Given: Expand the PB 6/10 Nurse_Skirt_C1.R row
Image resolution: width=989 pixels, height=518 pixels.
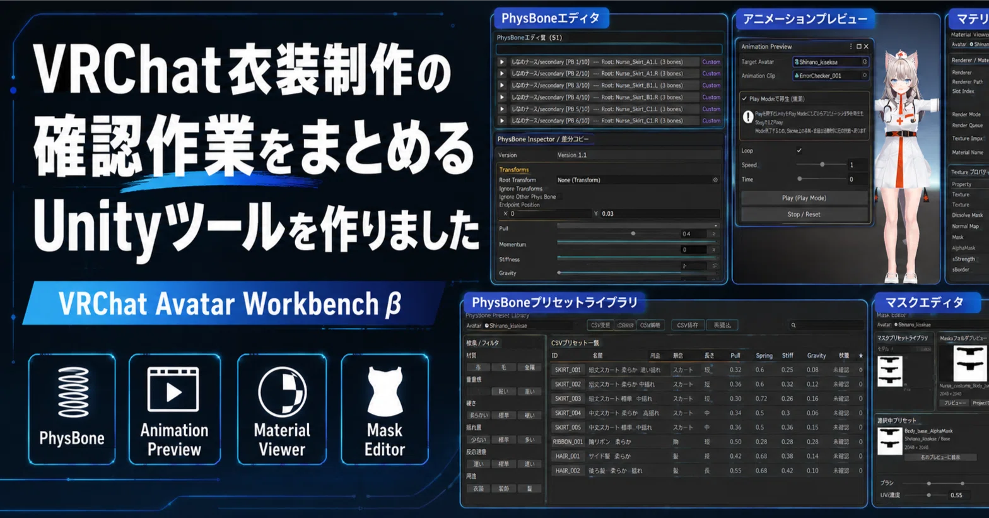Looking at the screenshot, I should click(x=502, y=121).
